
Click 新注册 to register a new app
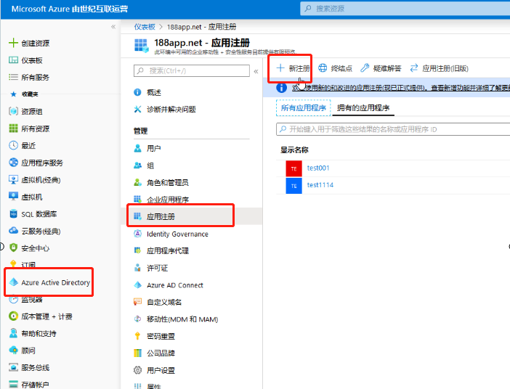(x=293, y=68)
